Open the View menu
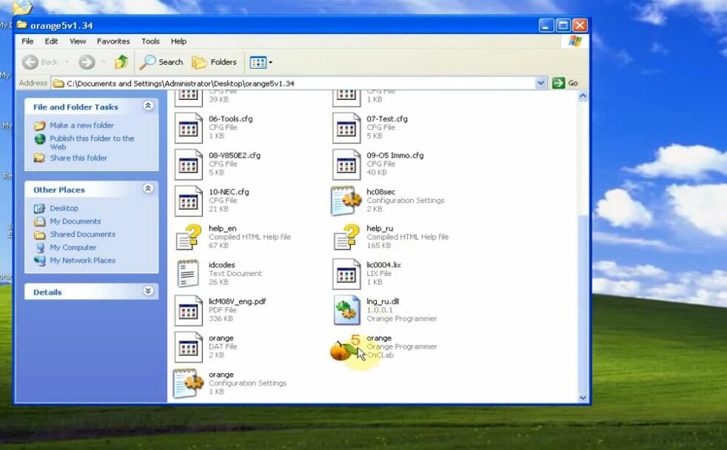The width and height of the screenshot is (727, 450). (x=78, y=41)
